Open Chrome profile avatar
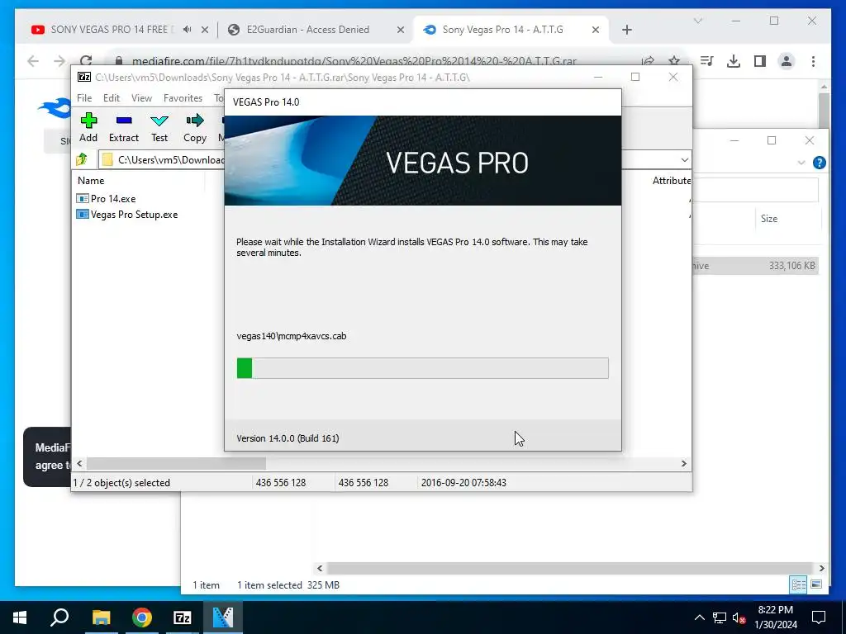 [x=787, y=61]
